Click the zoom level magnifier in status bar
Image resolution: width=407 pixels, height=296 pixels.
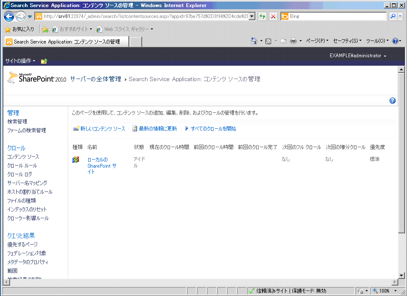[x=375, y=291]
